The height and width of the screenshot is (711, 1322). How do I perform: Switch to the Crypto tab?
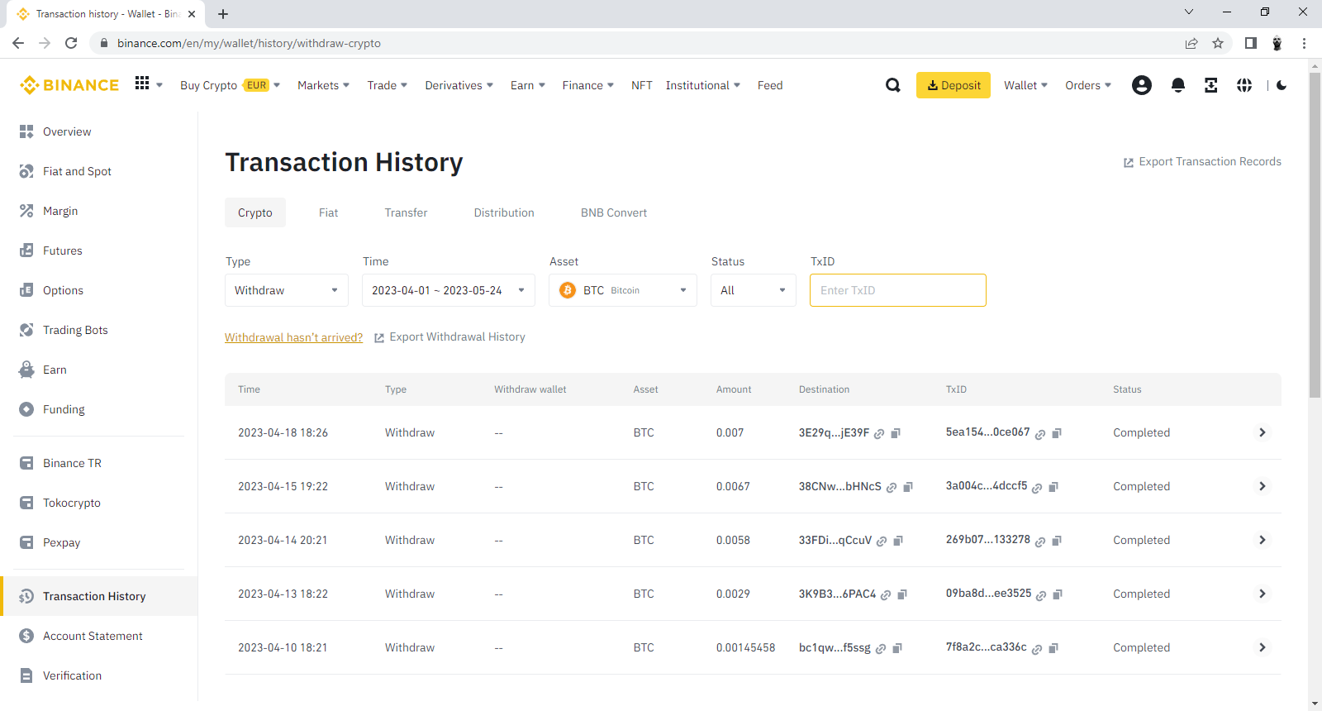pos(255,212)
